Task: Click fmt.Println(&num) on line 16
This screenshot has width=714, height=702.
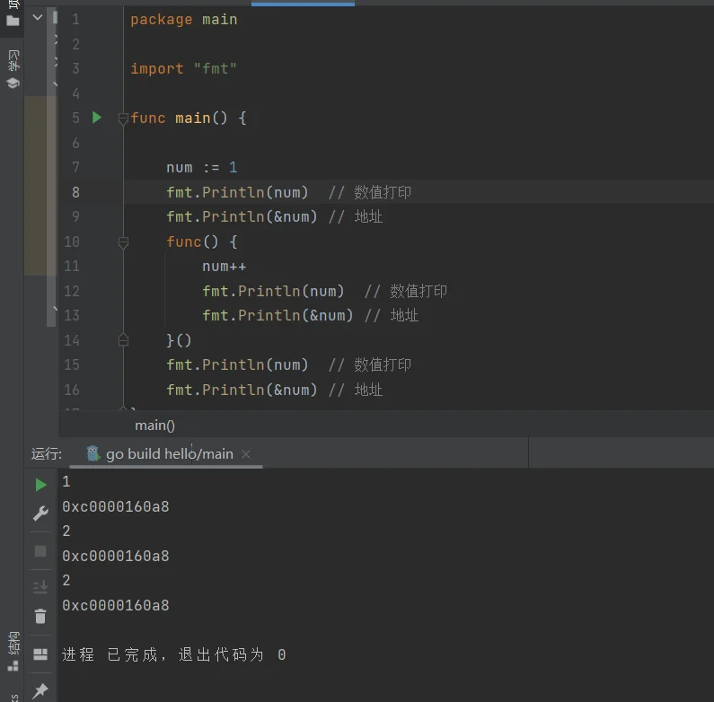Action: 242,390
